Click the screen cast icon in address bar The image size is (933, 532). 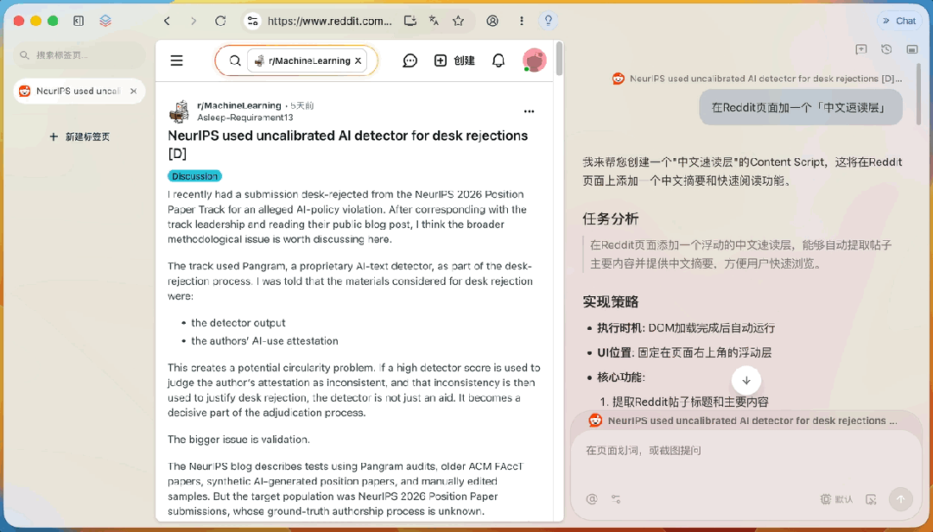[x=410, y=21]
